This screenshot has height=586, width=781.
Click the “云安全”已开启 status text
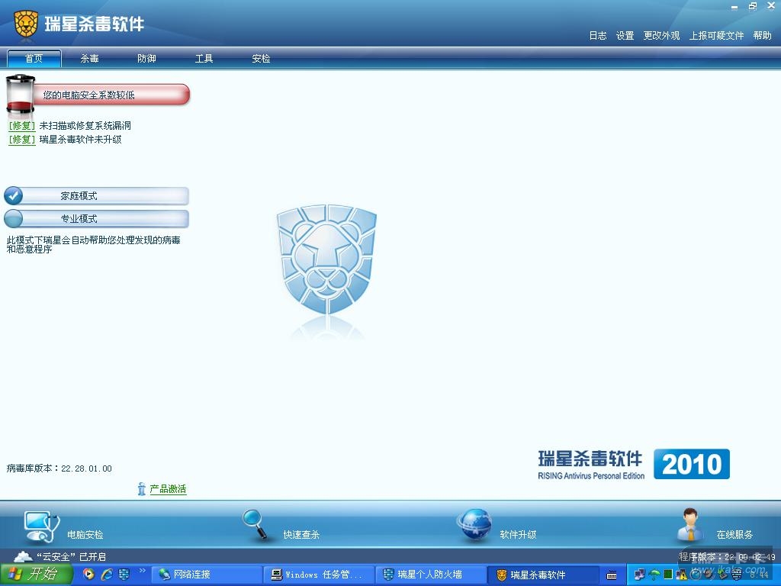pyautogui.click(x=71, y=556)
